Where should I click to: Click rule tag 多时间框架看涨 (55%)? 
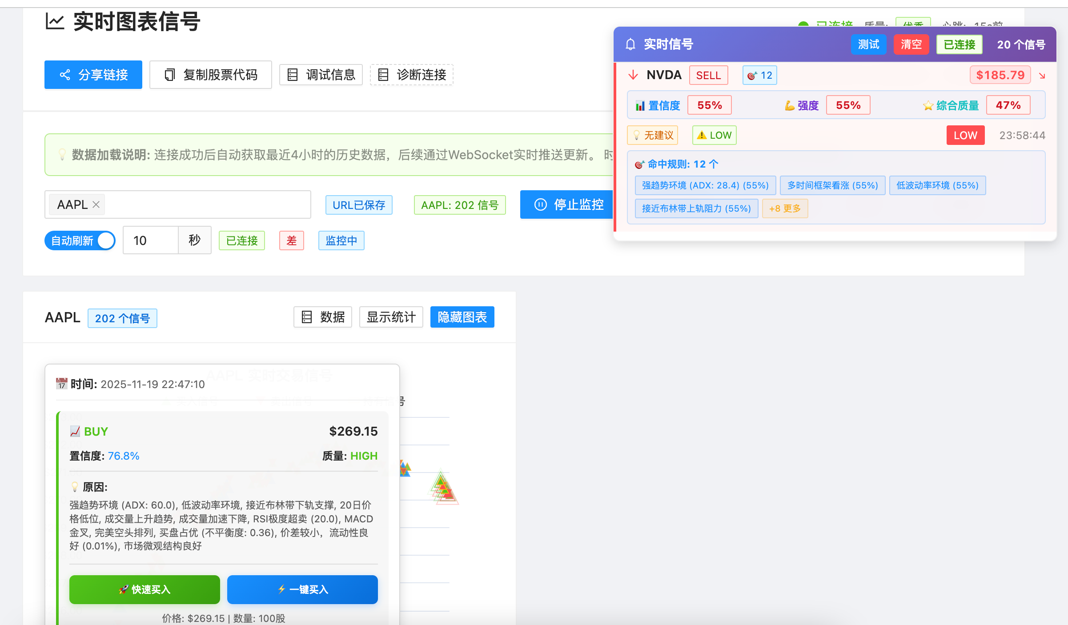click(833, 185)
